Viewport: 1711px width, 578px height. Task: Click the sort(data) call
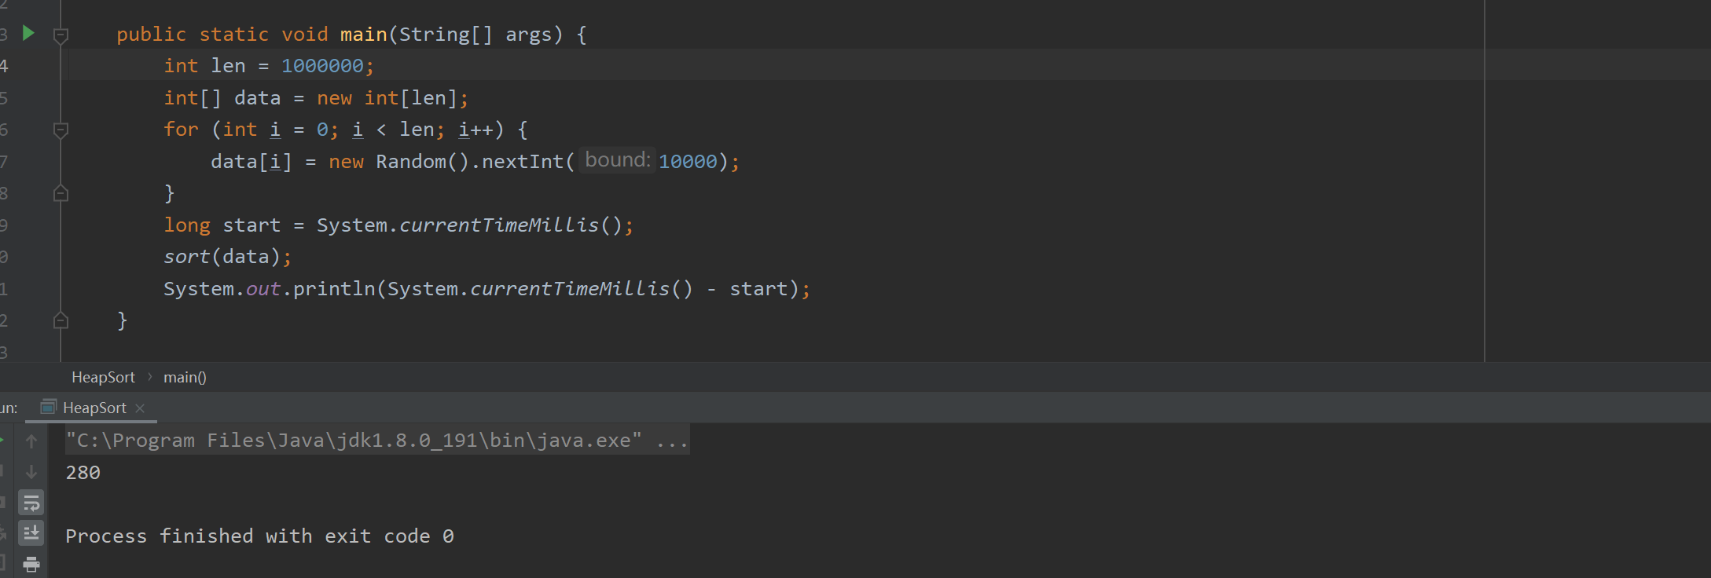[222, 257]
